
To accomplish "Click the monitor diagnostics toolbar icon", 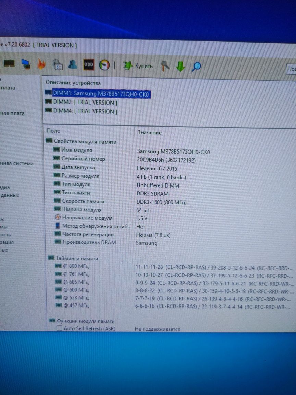I will [26, 64].
